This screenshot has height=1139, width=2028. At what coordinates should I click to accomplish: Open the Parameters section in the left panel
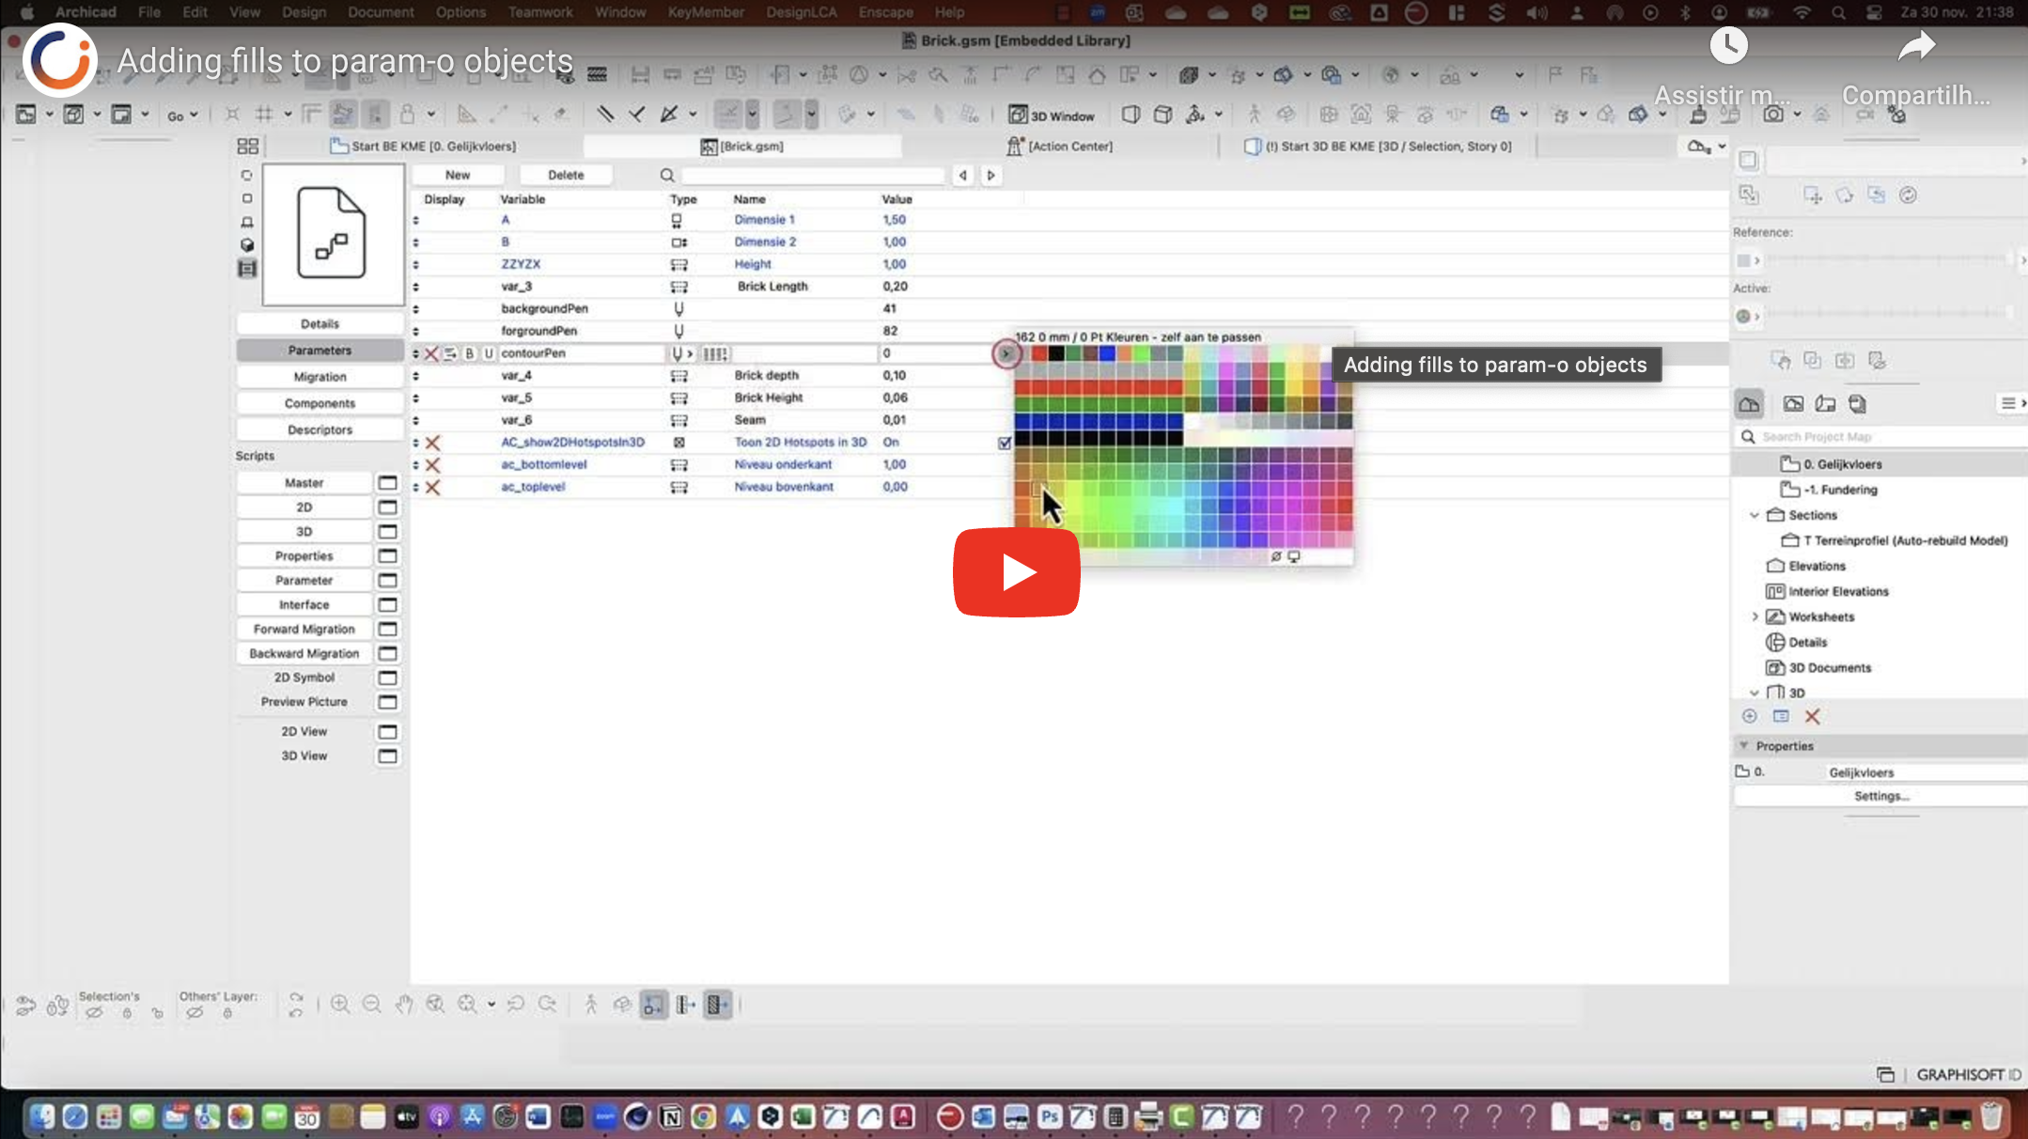(320, 350)
